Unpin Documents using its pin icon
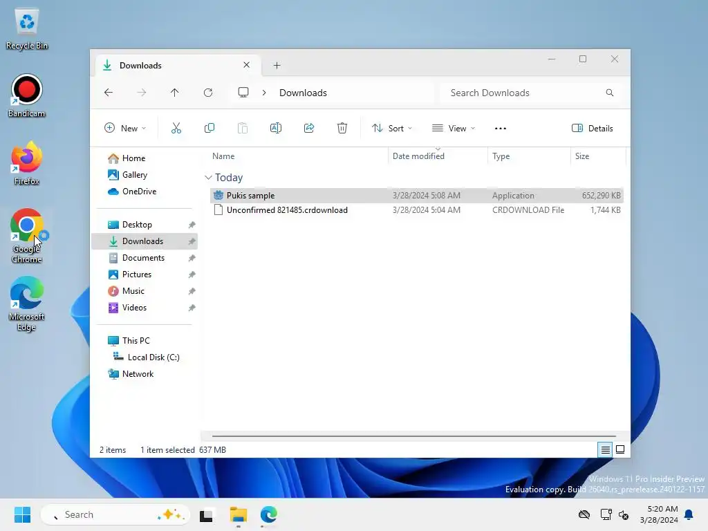Viewport: 708px width, 531px height. [192, 258]
